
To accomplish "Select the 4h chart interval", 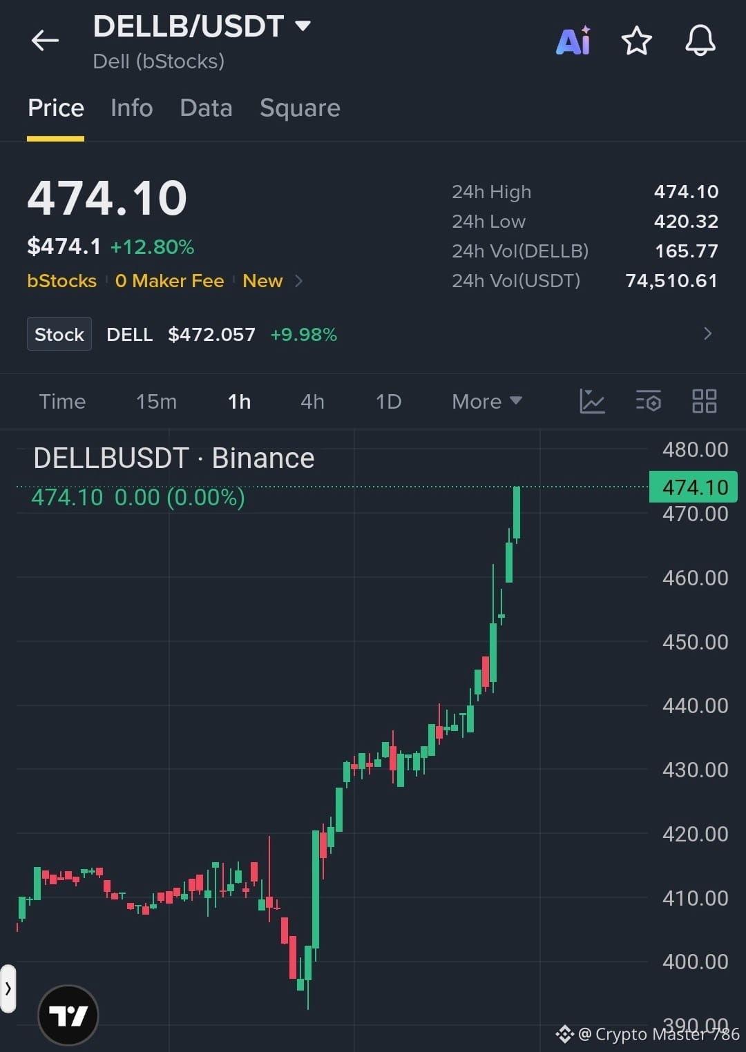I will pos(312,402).
